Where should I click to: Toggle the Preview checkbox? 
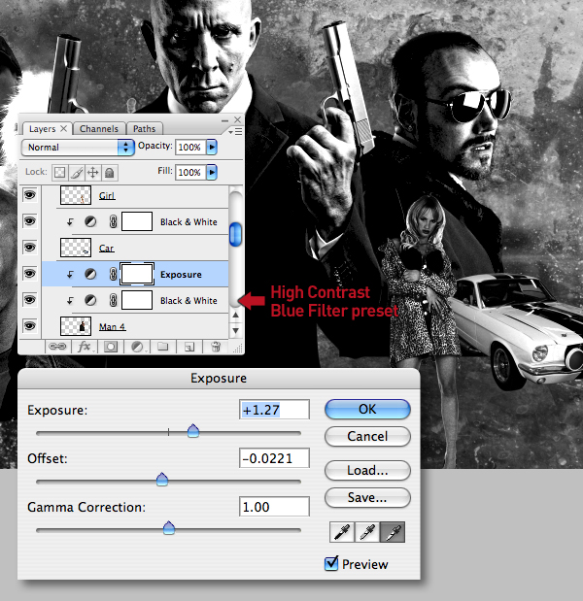331,563
